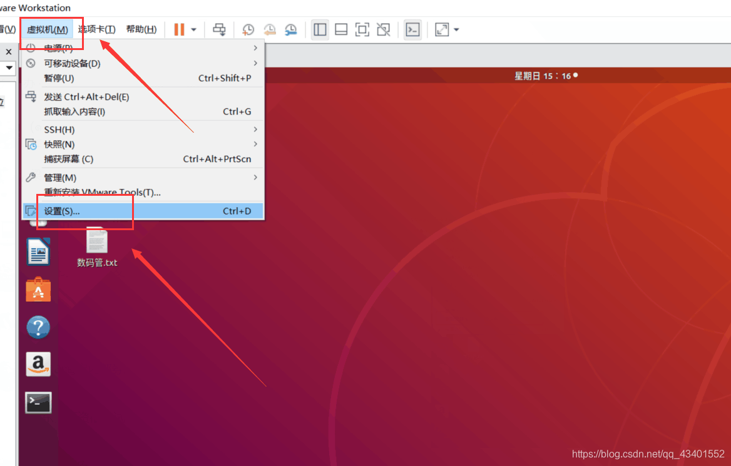Screen dimensions: 731x466
Task: Open the dropdown arrow beside the pause button
Action: [194, 30]
